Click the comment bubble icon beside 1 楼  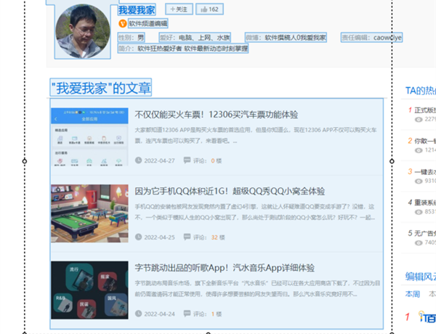[187, 314]
